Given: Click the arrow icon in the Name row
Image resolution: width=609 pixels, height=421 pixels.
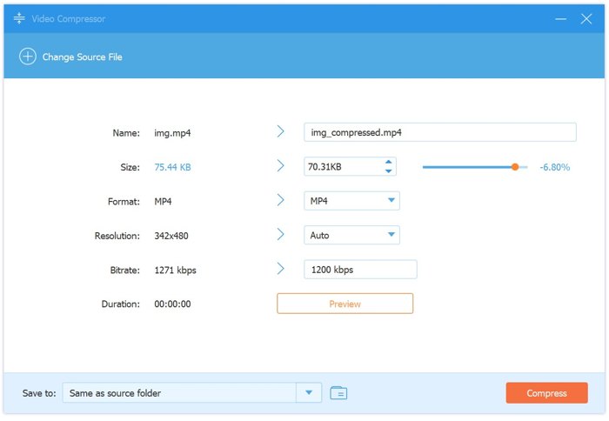Looking at the screenshot, I should click(x=281, y=132).
